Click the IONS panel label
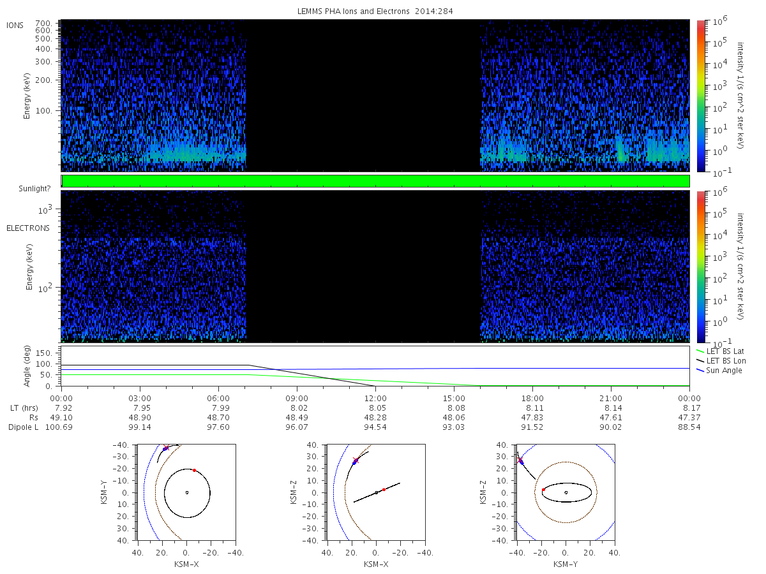 point(15,25)
